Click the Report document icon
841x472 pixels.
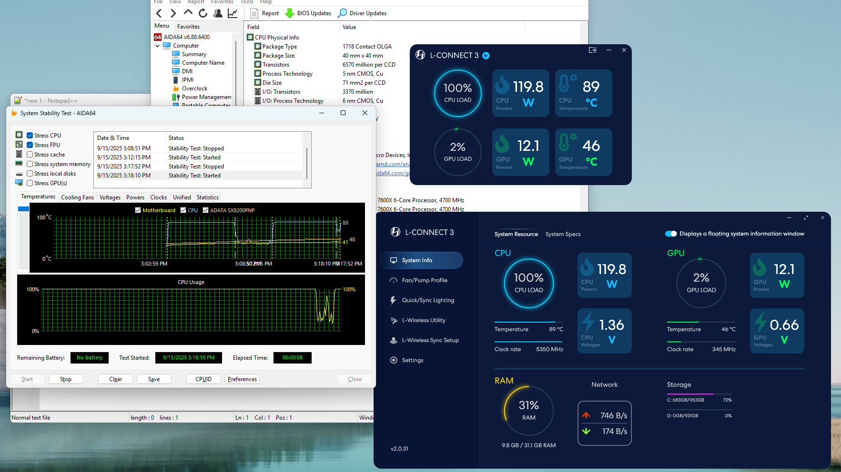(254, 13)
